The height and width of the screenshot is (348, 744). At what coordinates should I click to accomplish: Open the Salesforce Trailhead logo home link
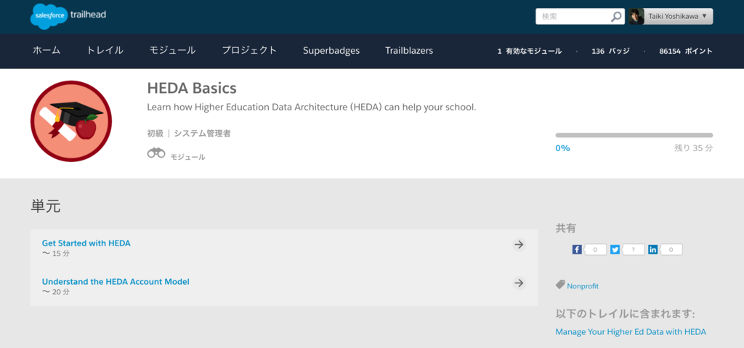point(68,16)
